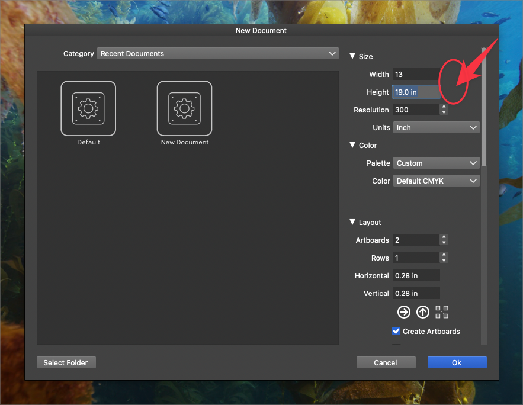Click the settings panel vertical scrollbar
The width and height of the screenshot is (523, 405).
point(484,107)
